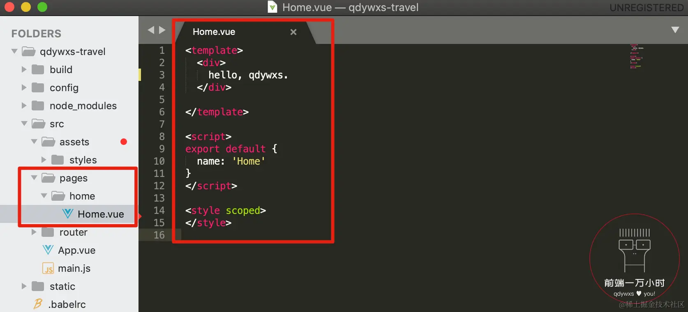Click the router folder icon
The height and width of the screenshot is (312, 688).
48,232
